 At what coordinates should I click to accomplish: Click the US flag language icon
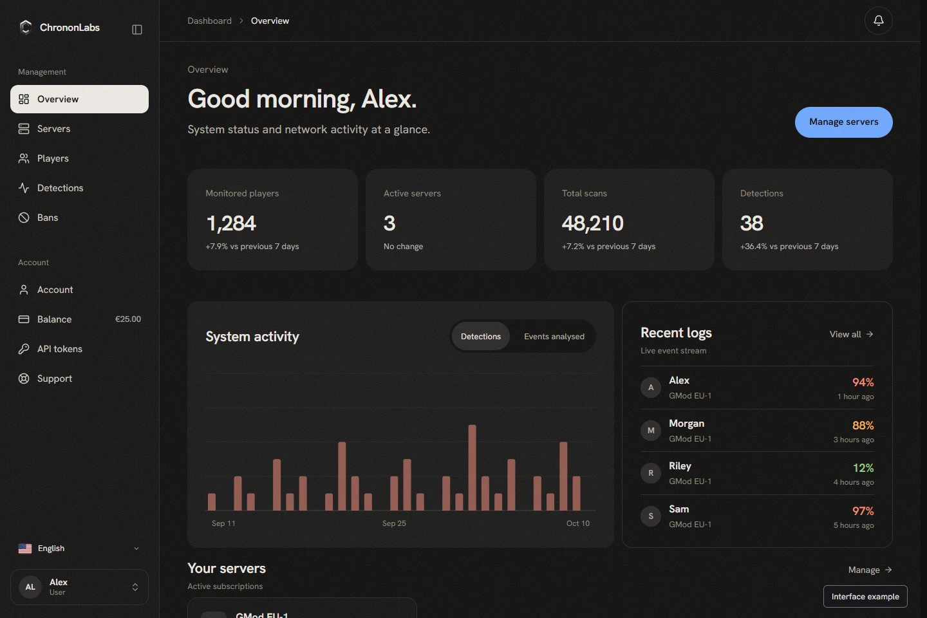pyautogui.click(x=25, y=548)
